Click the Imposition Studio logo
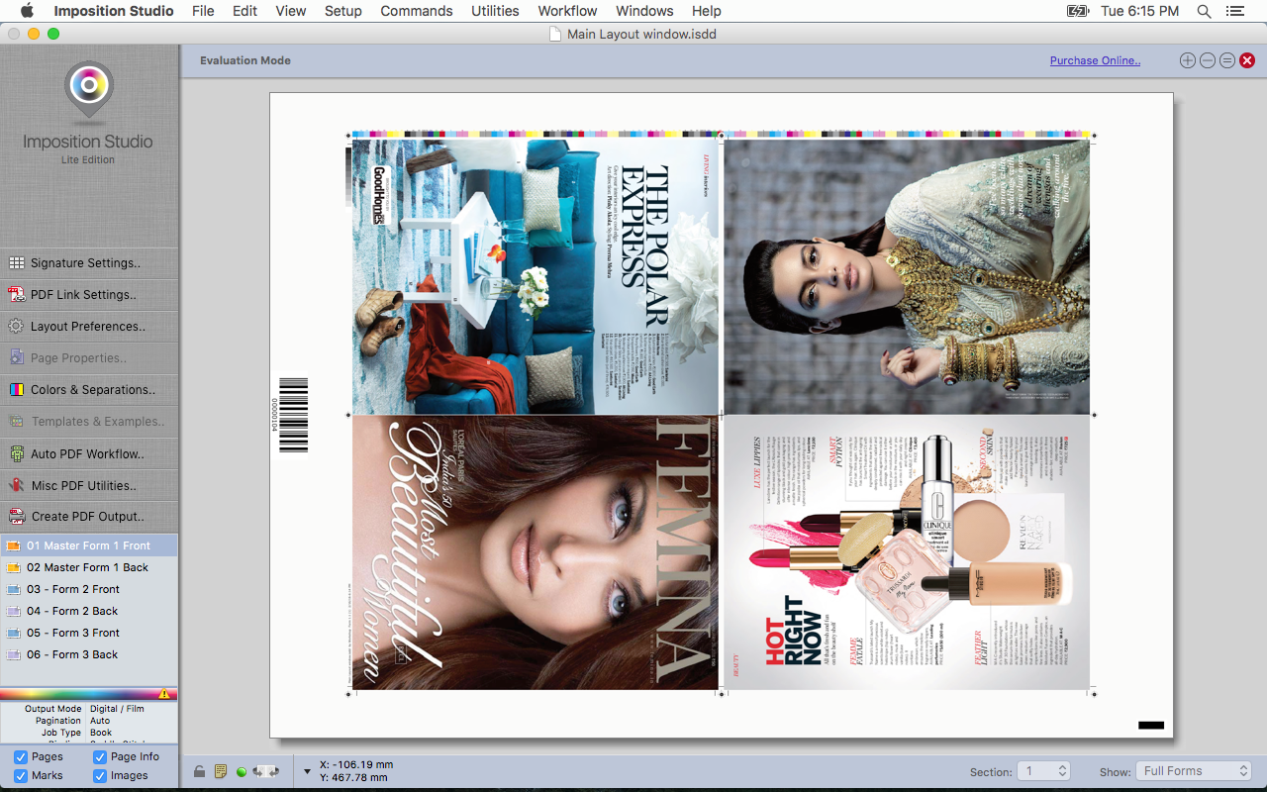Viewport: 1267px width, 792px height. pos(88,92)
